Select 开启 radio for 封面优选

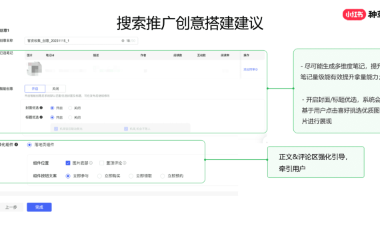(52, 108)
